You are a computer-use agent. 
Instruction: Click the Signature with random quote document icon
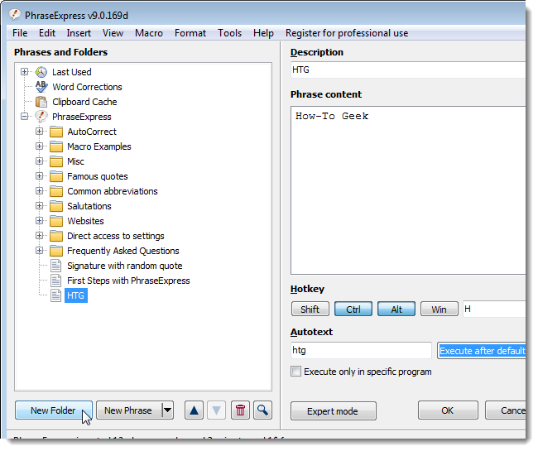point(56,266)
